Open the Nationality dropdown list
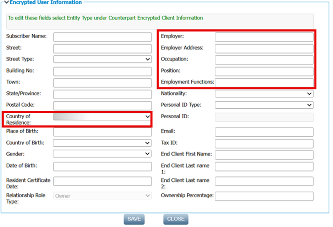The width and height of the screenshot is (333, 227). coord(264,94)
